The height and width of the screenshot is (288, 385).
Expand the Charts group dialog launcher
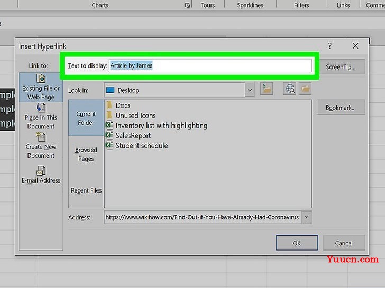pyautogui.click(x=187, y=5)
